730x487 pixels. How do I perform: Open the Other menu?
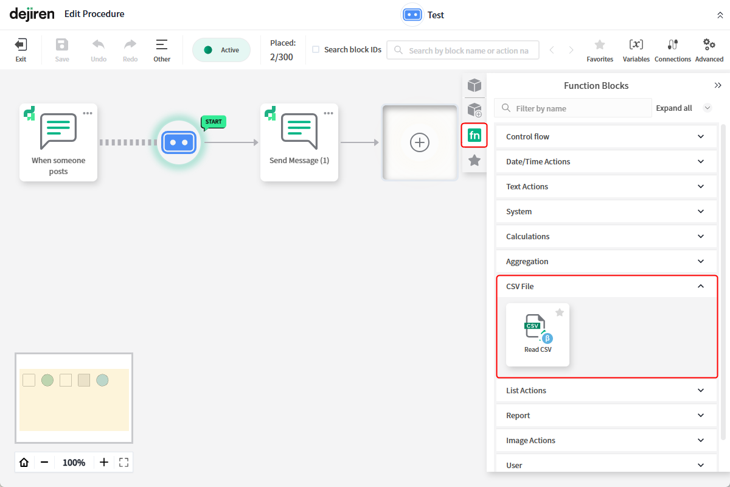(x=161, y=49)
